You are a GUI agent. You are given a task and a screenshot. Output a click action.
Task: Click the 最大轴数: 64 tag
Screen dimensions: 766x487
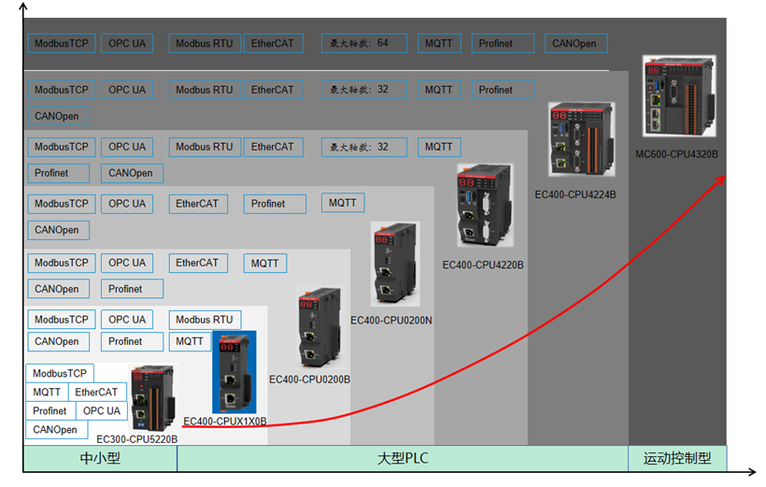pos(363,44)
